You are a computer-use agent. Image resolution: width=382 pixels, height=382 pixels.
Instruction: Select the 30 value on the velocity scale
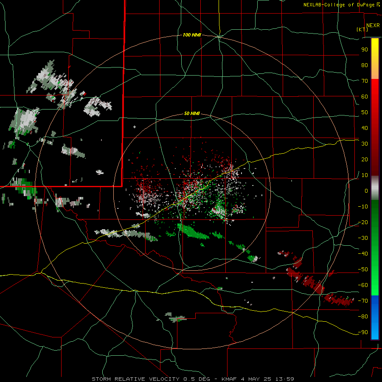coord(365,144)
